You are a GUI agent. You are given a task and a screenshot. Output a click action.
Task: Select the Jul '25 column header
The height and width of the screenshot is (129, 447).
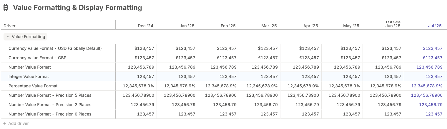pos(435,26)
